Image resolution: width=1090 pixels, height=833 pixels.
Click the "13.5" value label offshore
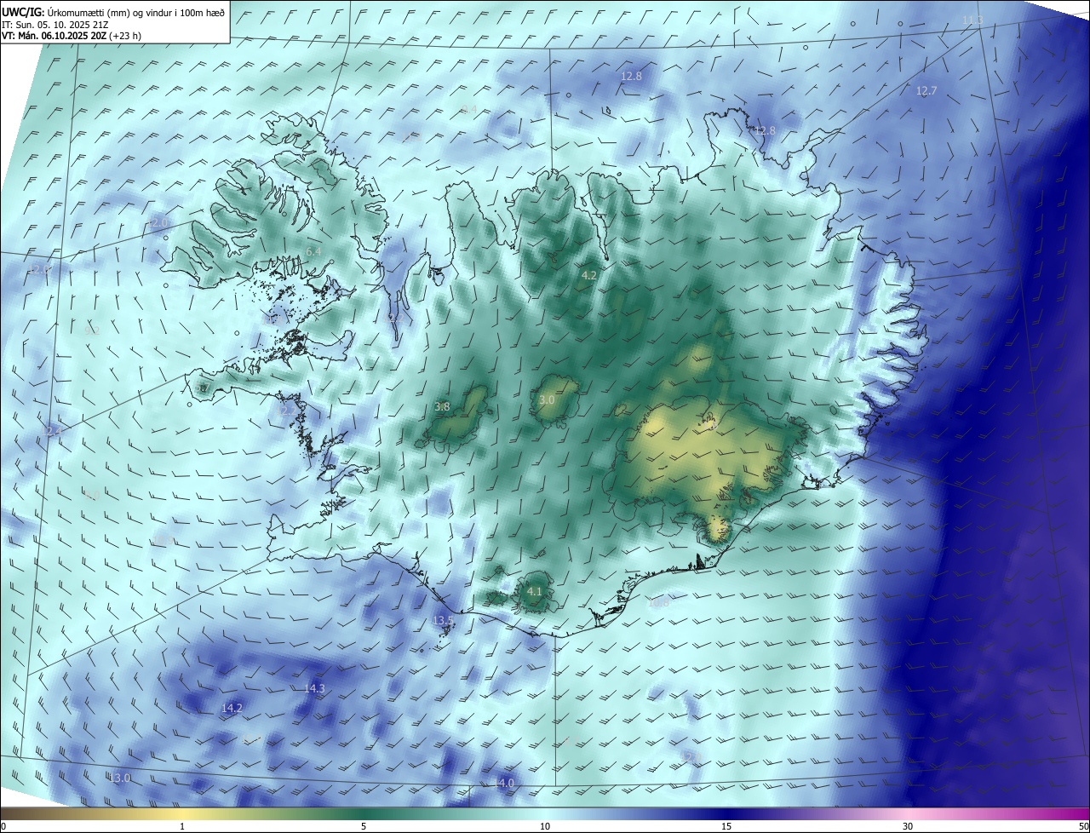pos(444,620)
